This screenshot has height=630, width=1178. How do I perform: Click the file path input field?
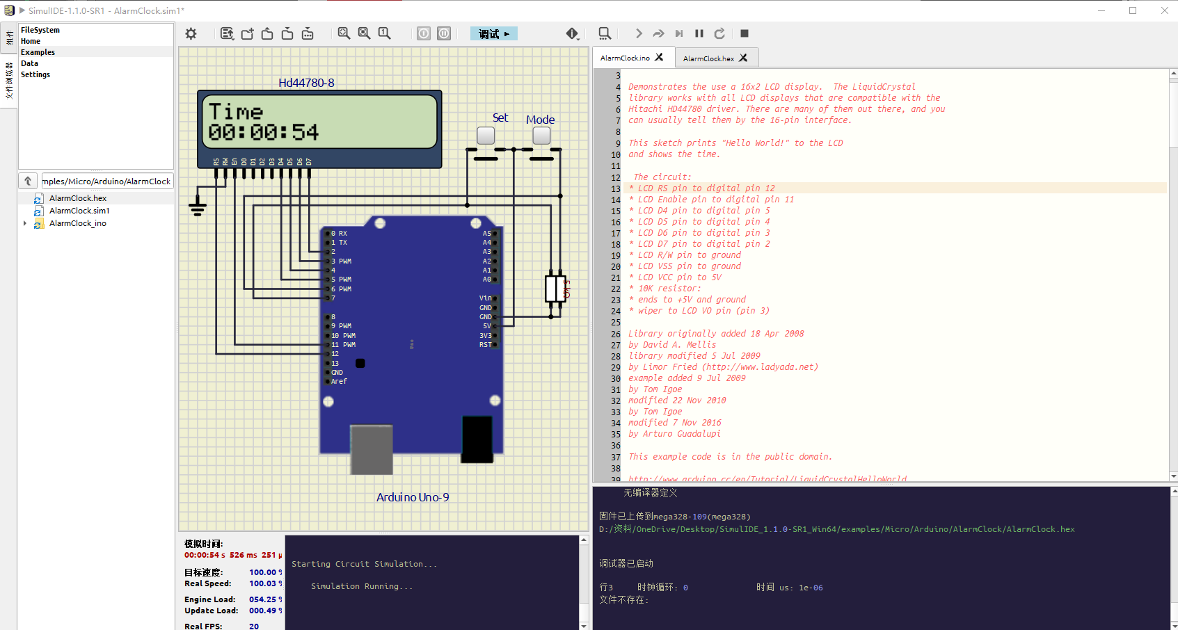tap(106, 181)
